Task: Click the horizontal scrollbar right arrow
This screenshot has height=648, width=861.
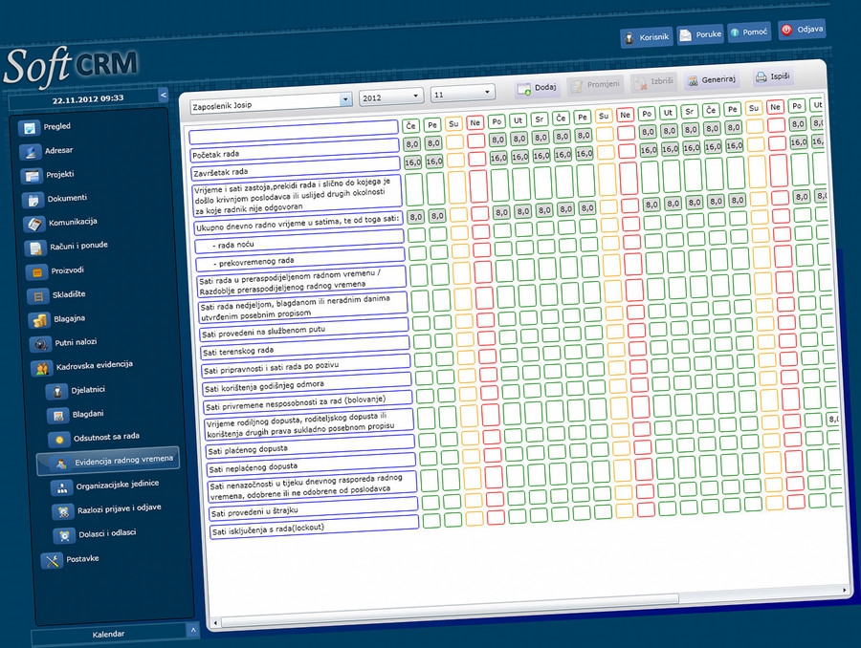Action: 845,591
